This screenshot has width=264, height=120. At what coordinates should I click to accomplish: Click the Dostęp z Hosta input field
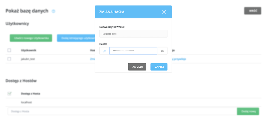pyautogui.click(x=122, y=111)
